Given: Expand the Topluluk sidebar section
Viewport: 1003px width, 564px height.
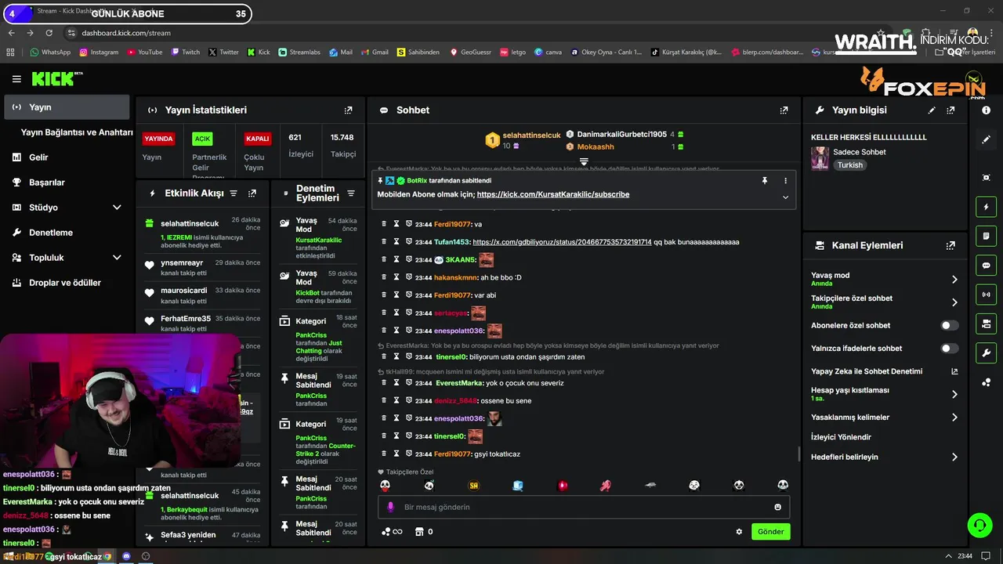Looking at the screenshot, I should coord(117,258).
